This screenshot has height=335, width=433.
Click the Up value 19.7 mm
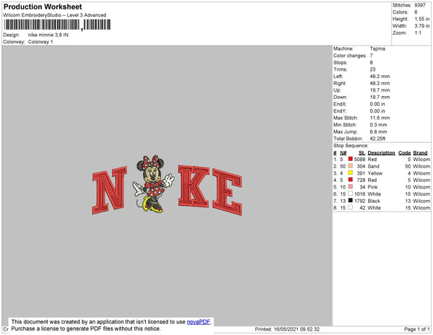(x=380, y=90)
